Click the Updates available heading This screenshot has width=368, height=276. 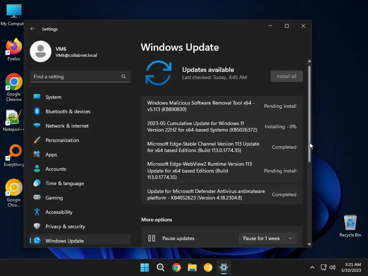pyautogui.click(x=208, y=70)
